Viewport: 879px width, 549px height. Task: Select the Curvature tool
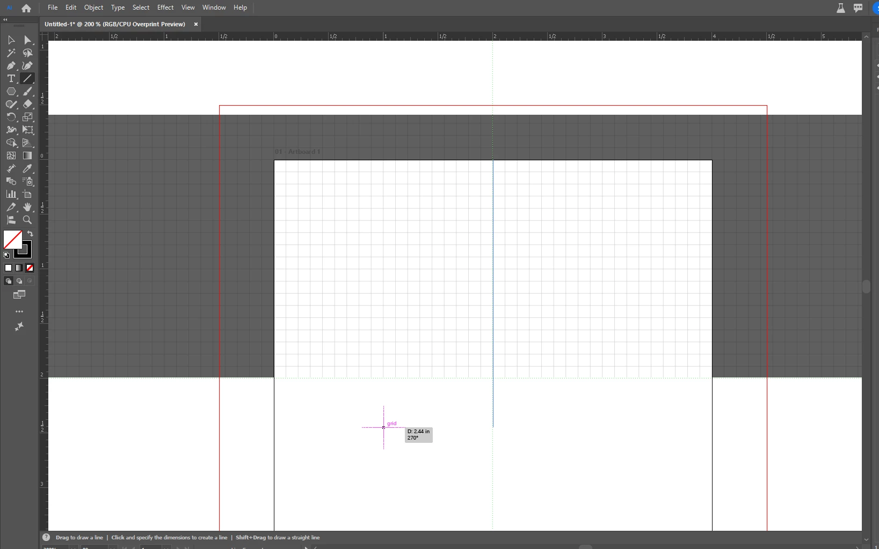pos(27,66)
